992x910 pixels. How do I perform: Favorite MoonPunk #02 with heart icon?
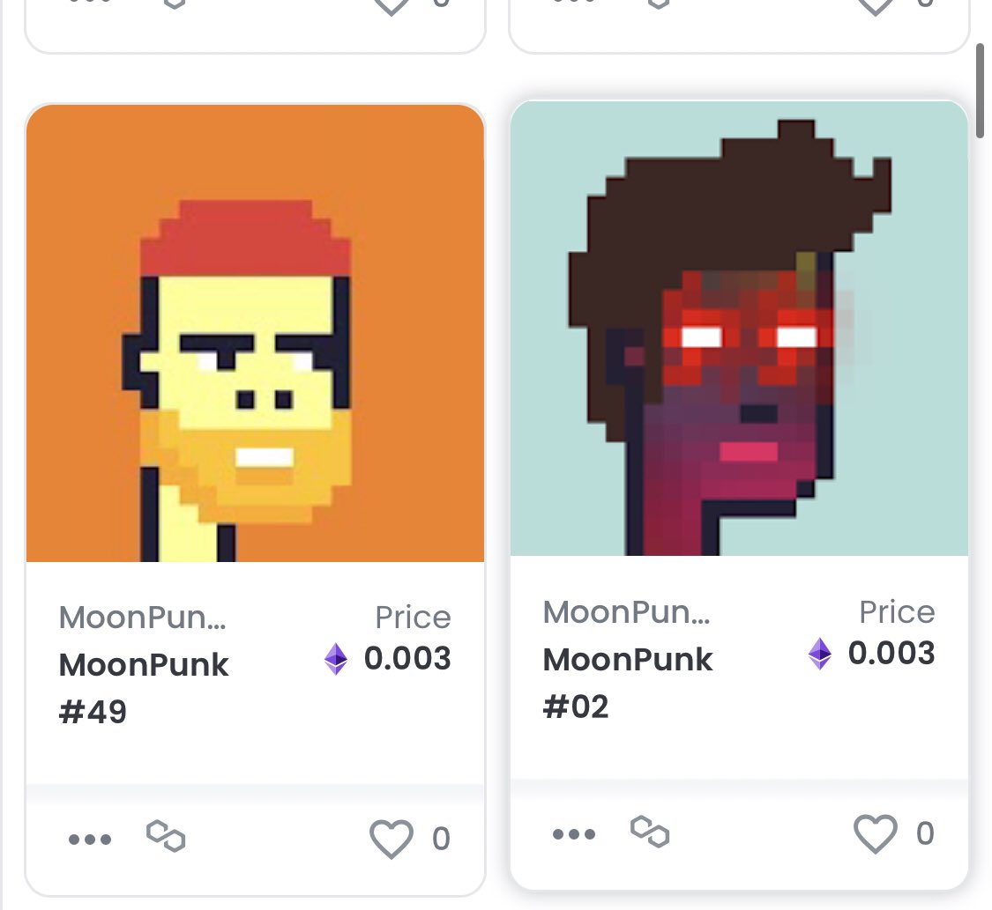pos(876,833)
